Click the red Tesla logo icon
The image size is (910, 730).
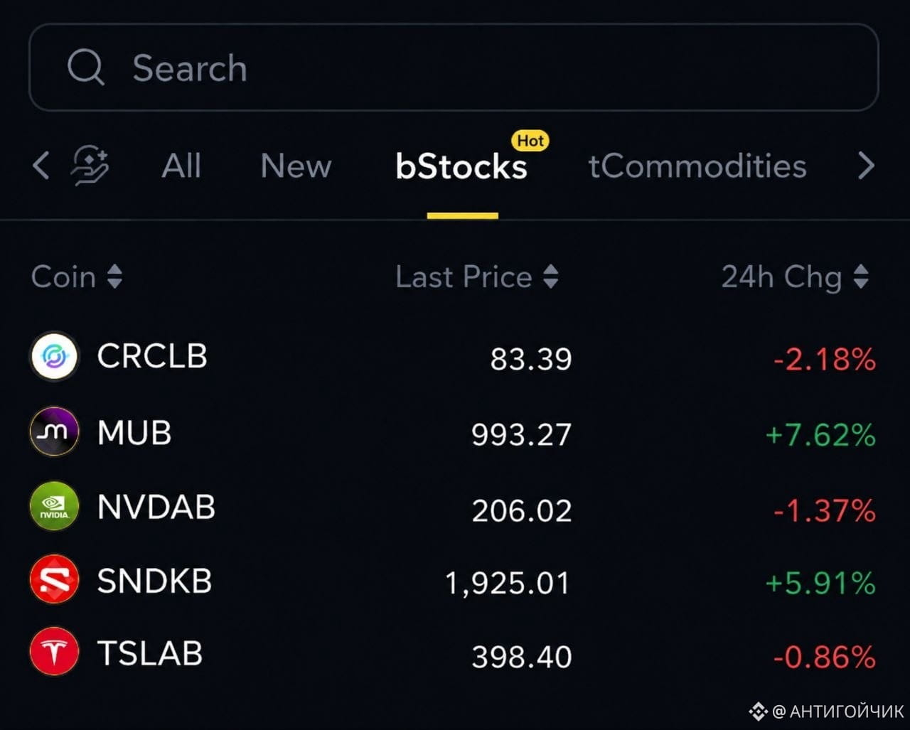pyautogui.click(x=54, y=651)
